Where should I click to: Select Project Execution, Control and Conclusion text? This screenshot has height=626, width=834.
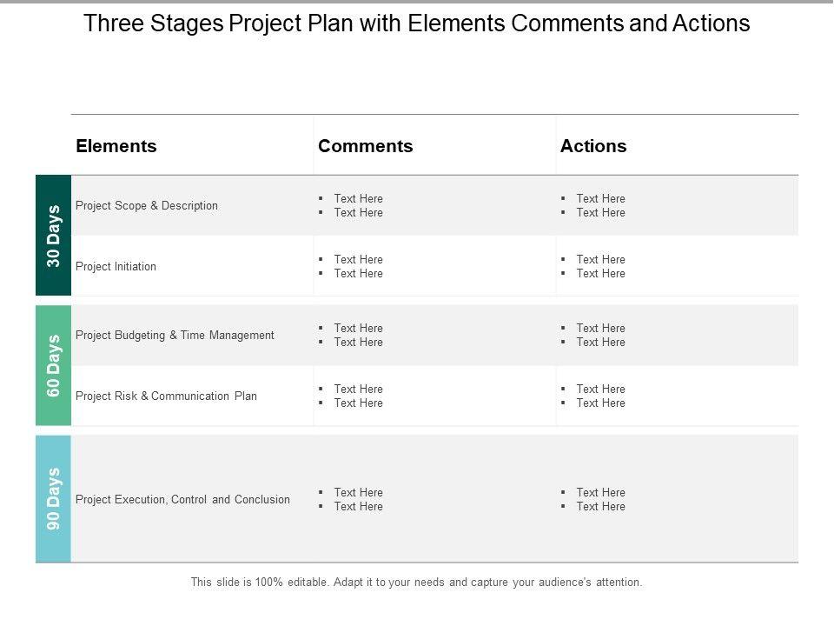[182, 500]
